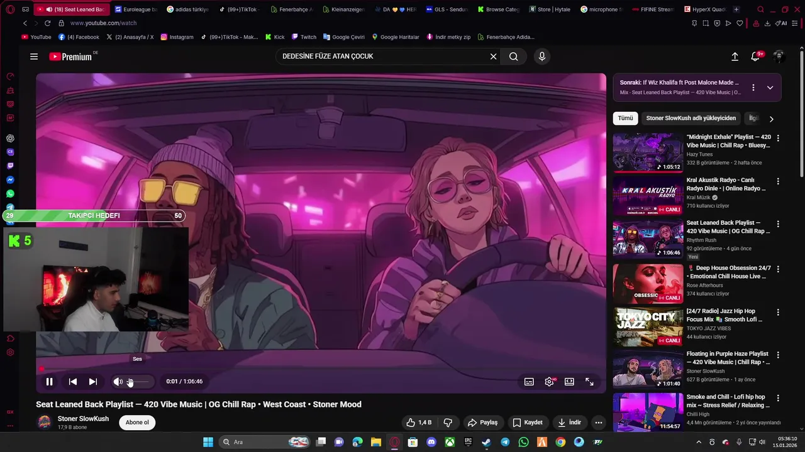This screenshot has height=452, width=805.
Task: Skip to the previous video
Action: coord(73,382)
